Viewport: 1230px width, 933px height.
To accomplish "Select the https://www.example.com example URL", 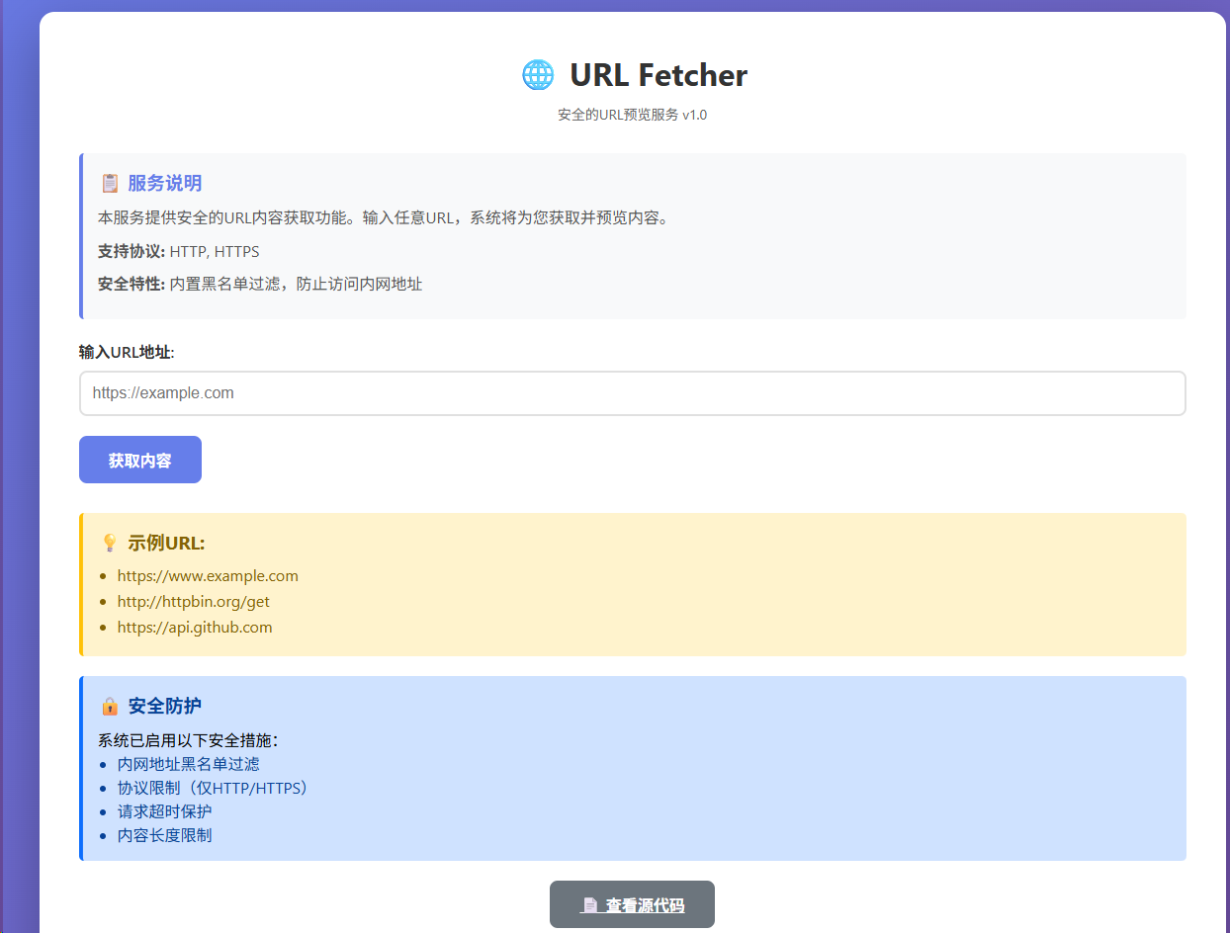I will point(208,576).
